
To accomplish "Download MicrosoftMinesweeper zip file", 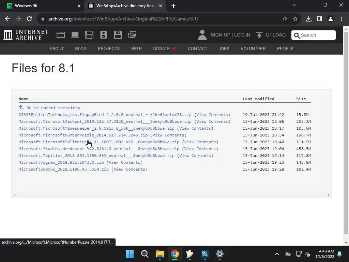I will click(96, 128).
